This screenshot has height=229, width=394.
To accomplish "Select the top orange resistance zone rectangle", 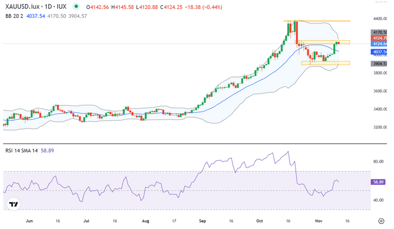I will [317, 21].
